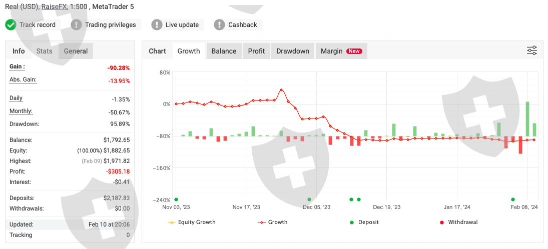Select the Balance chart tab
548x249 pixels.
click(x=224, y=51)
